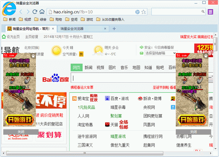Click 主页修复 link
Viewport: 219px width, 157px height.
(32, 37)
